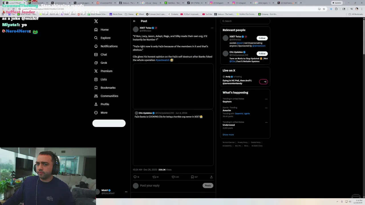365x205 pixels.
Task: Open the @xset link in bio
Action: (x=240, y=43)
